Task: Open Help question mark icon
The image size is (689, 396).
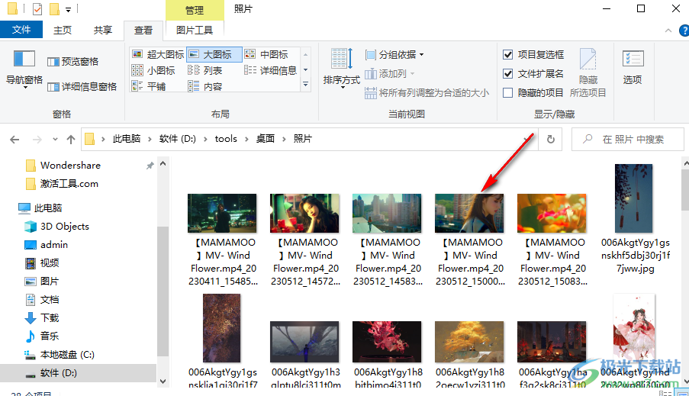Action: pos(684,31)
